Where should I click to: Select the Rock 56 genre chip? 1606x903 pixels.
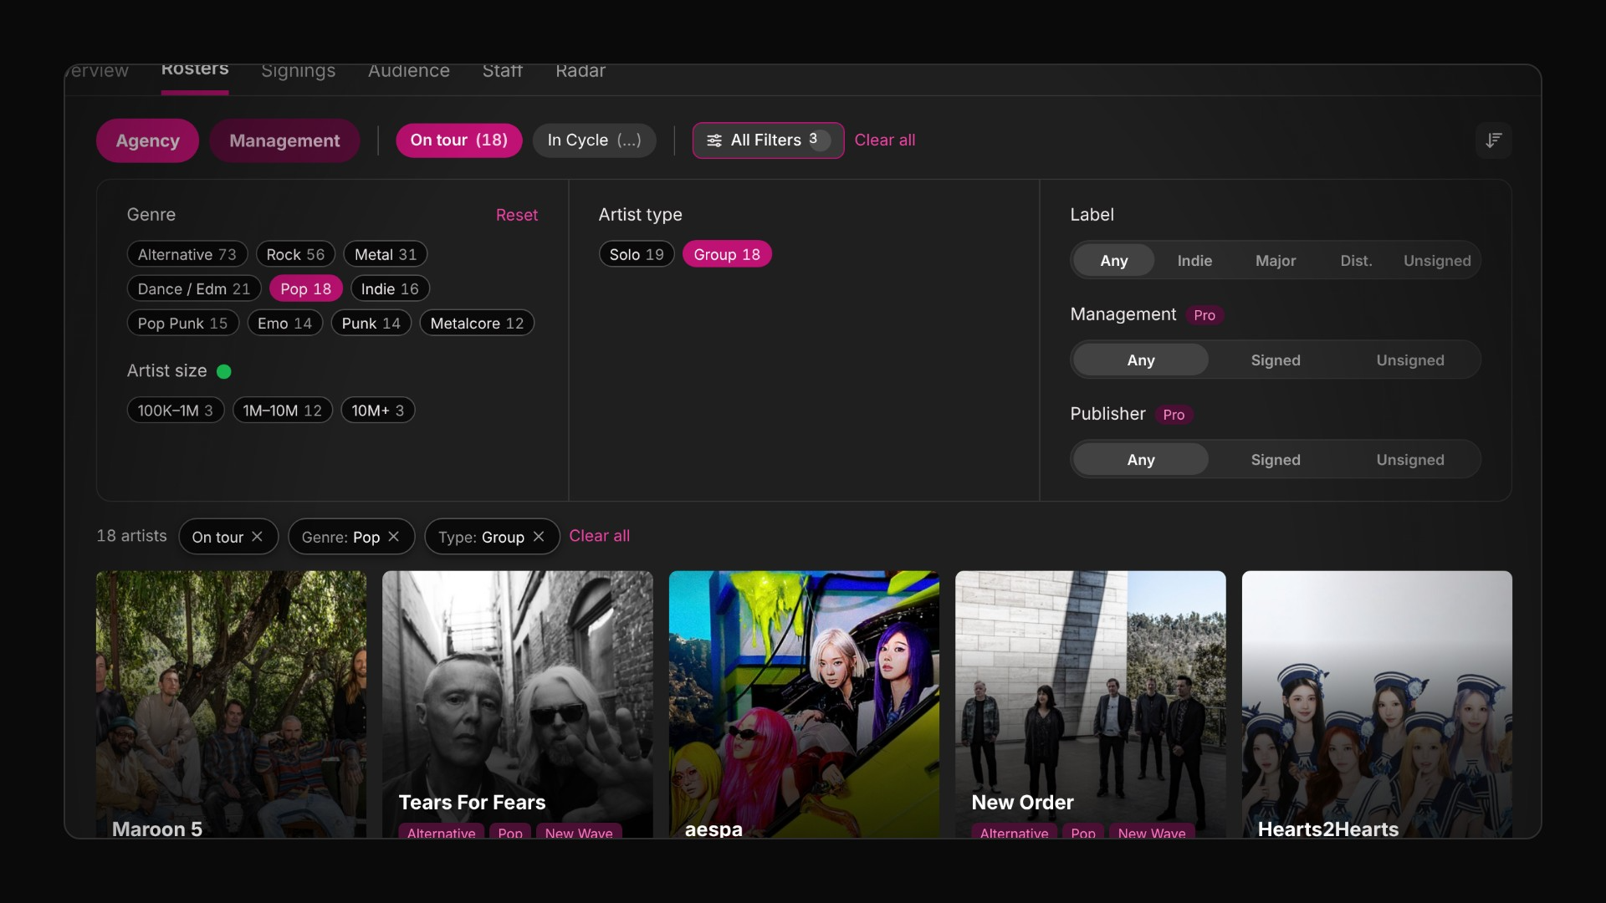[x=295, y=254]
